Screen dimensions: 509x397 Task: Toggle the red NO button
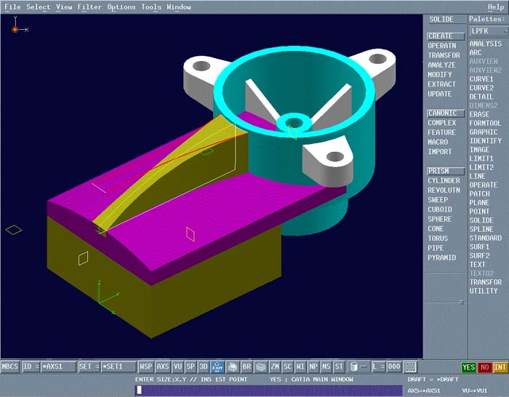click(484, 368)
